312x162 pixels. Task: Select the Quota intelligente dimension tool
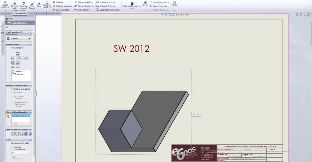(x=5, y=5)
